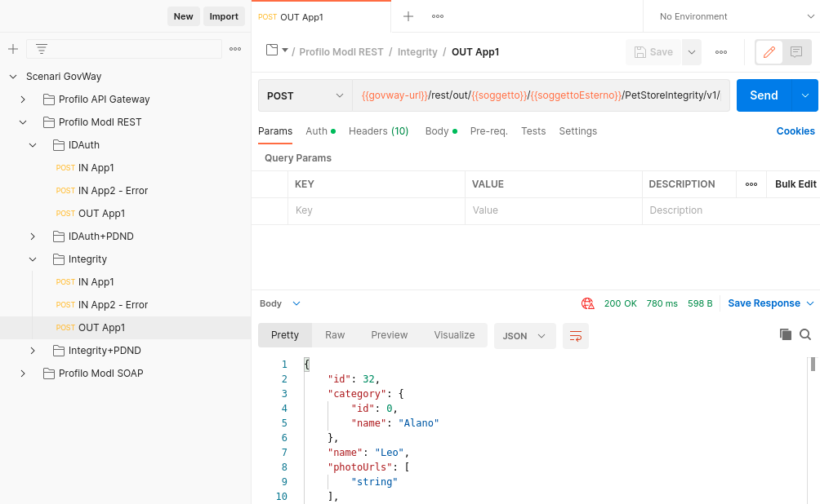Create new collection with plus icon

(x=13, y=49)
